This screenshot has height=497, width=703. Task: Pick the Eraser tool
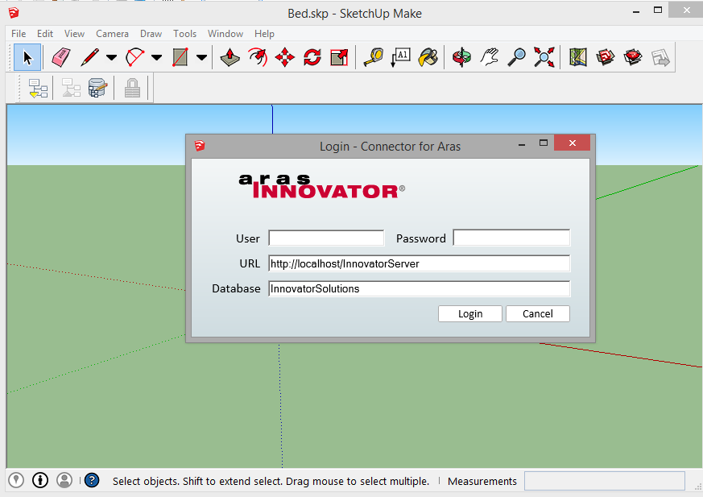click(x=60, y=57)
